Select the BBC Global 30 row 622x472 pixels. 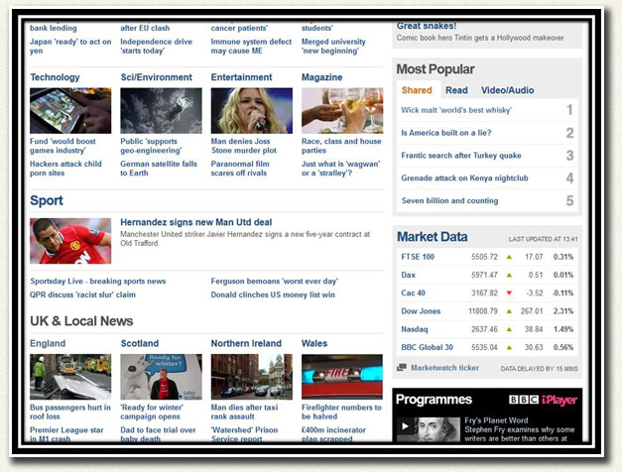tap(487, 347)
